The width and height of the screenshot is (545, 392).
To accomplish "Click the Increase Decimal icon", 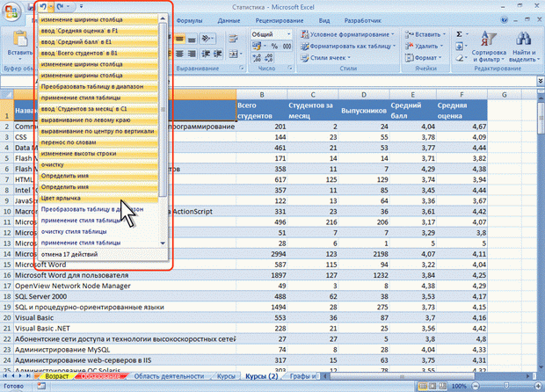I will [x=257, y=58].
